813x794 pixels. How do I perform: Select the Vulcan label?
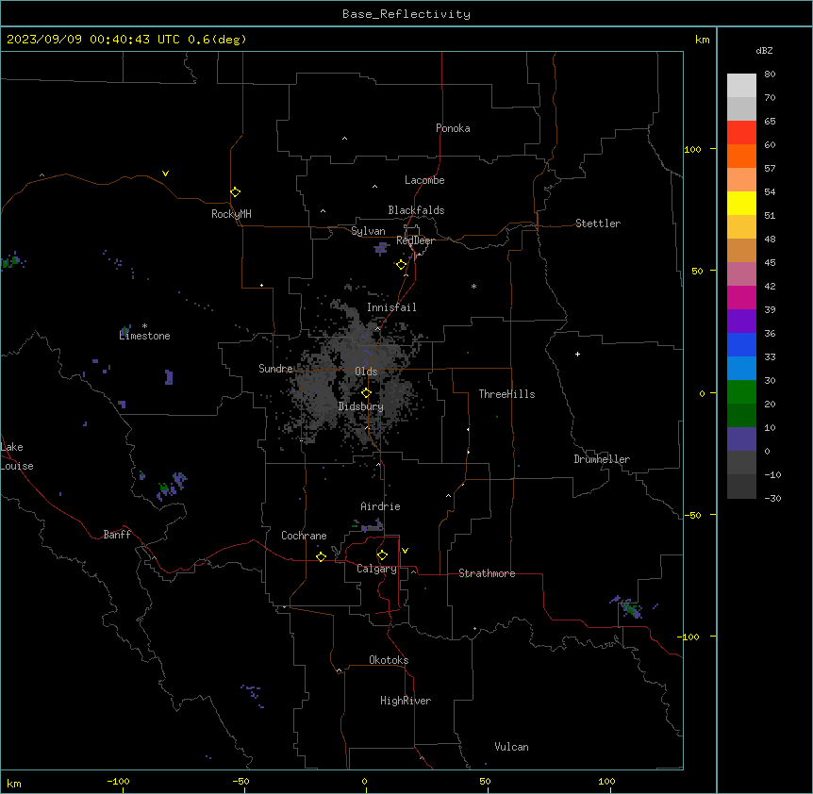coord(511,747)
